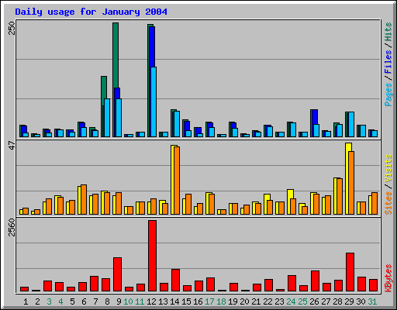
Task: Click day 22 on the x-axis
Action: click(x=268, y=301)
